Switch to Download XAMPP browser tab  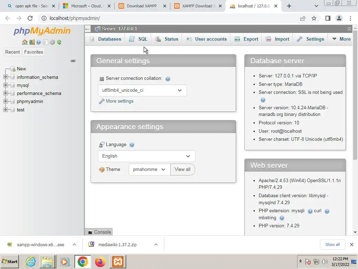142,6
